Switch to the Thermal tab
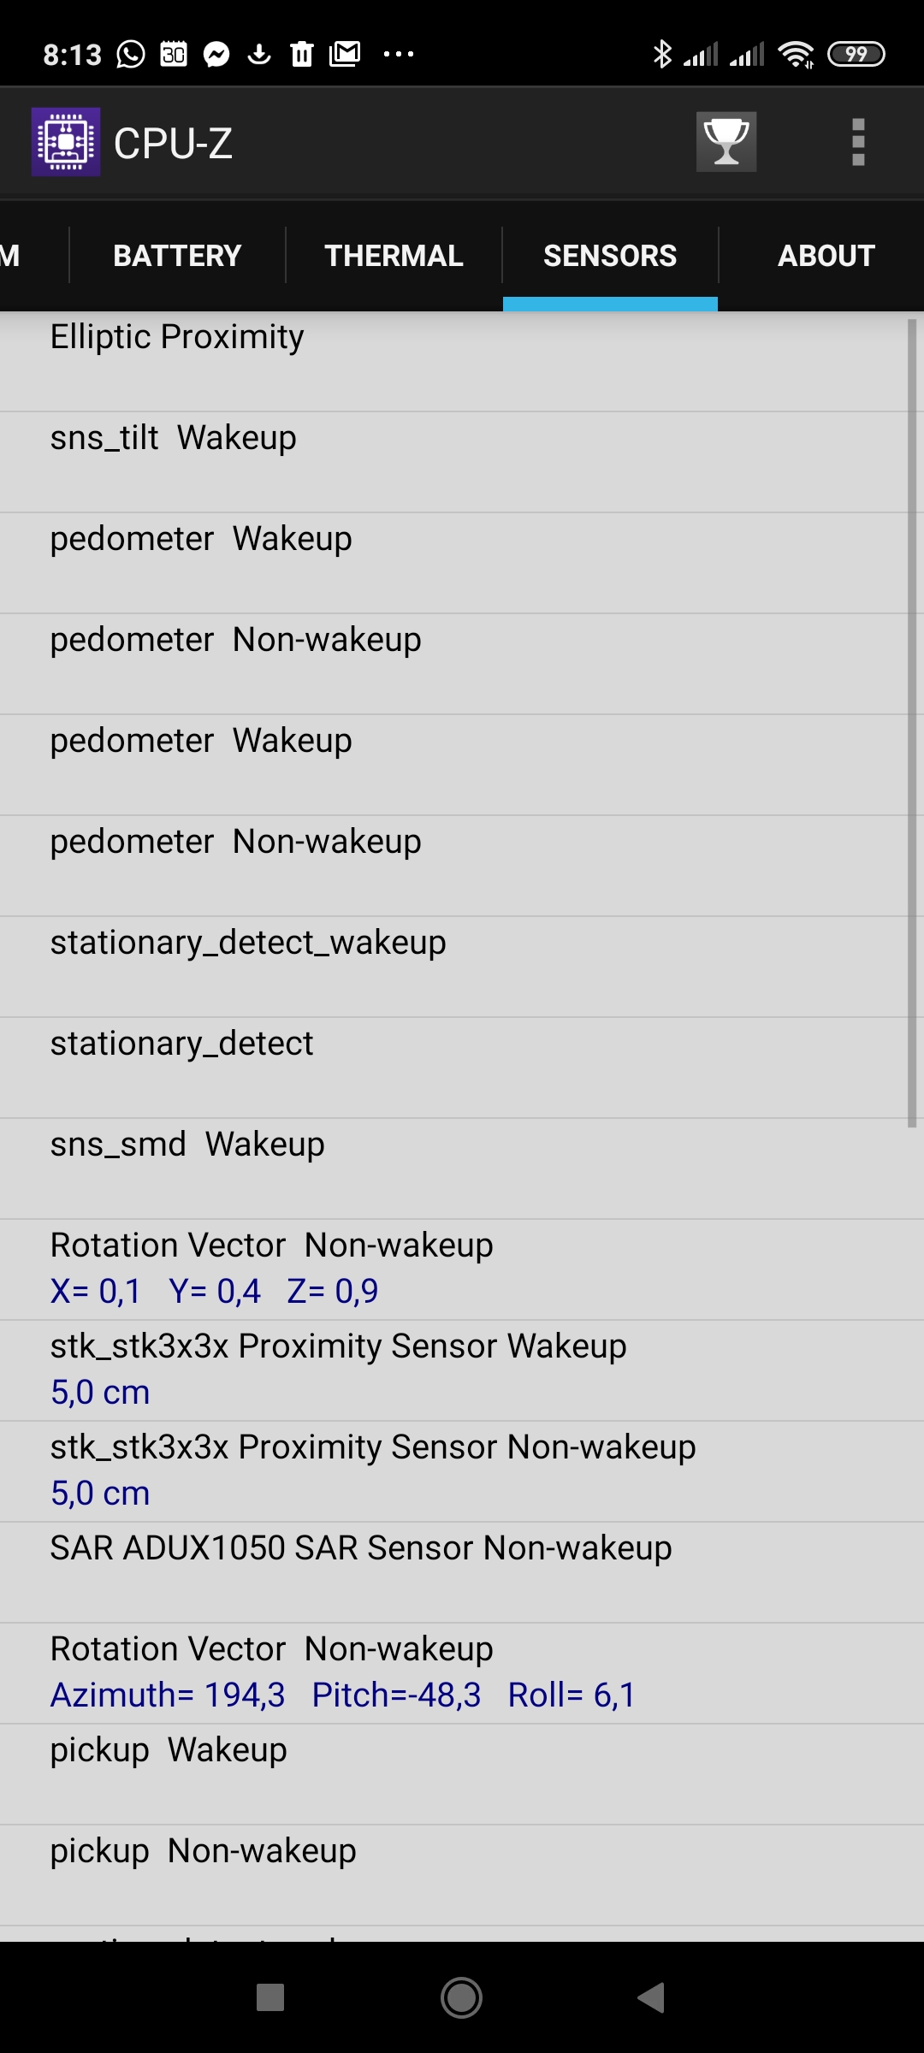The width and height of the screenshot is (924, 2053). pyautogui.click(x=394, y=256)
